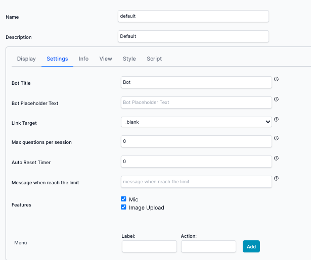Click the "Mic" checkbox label text

134,199
